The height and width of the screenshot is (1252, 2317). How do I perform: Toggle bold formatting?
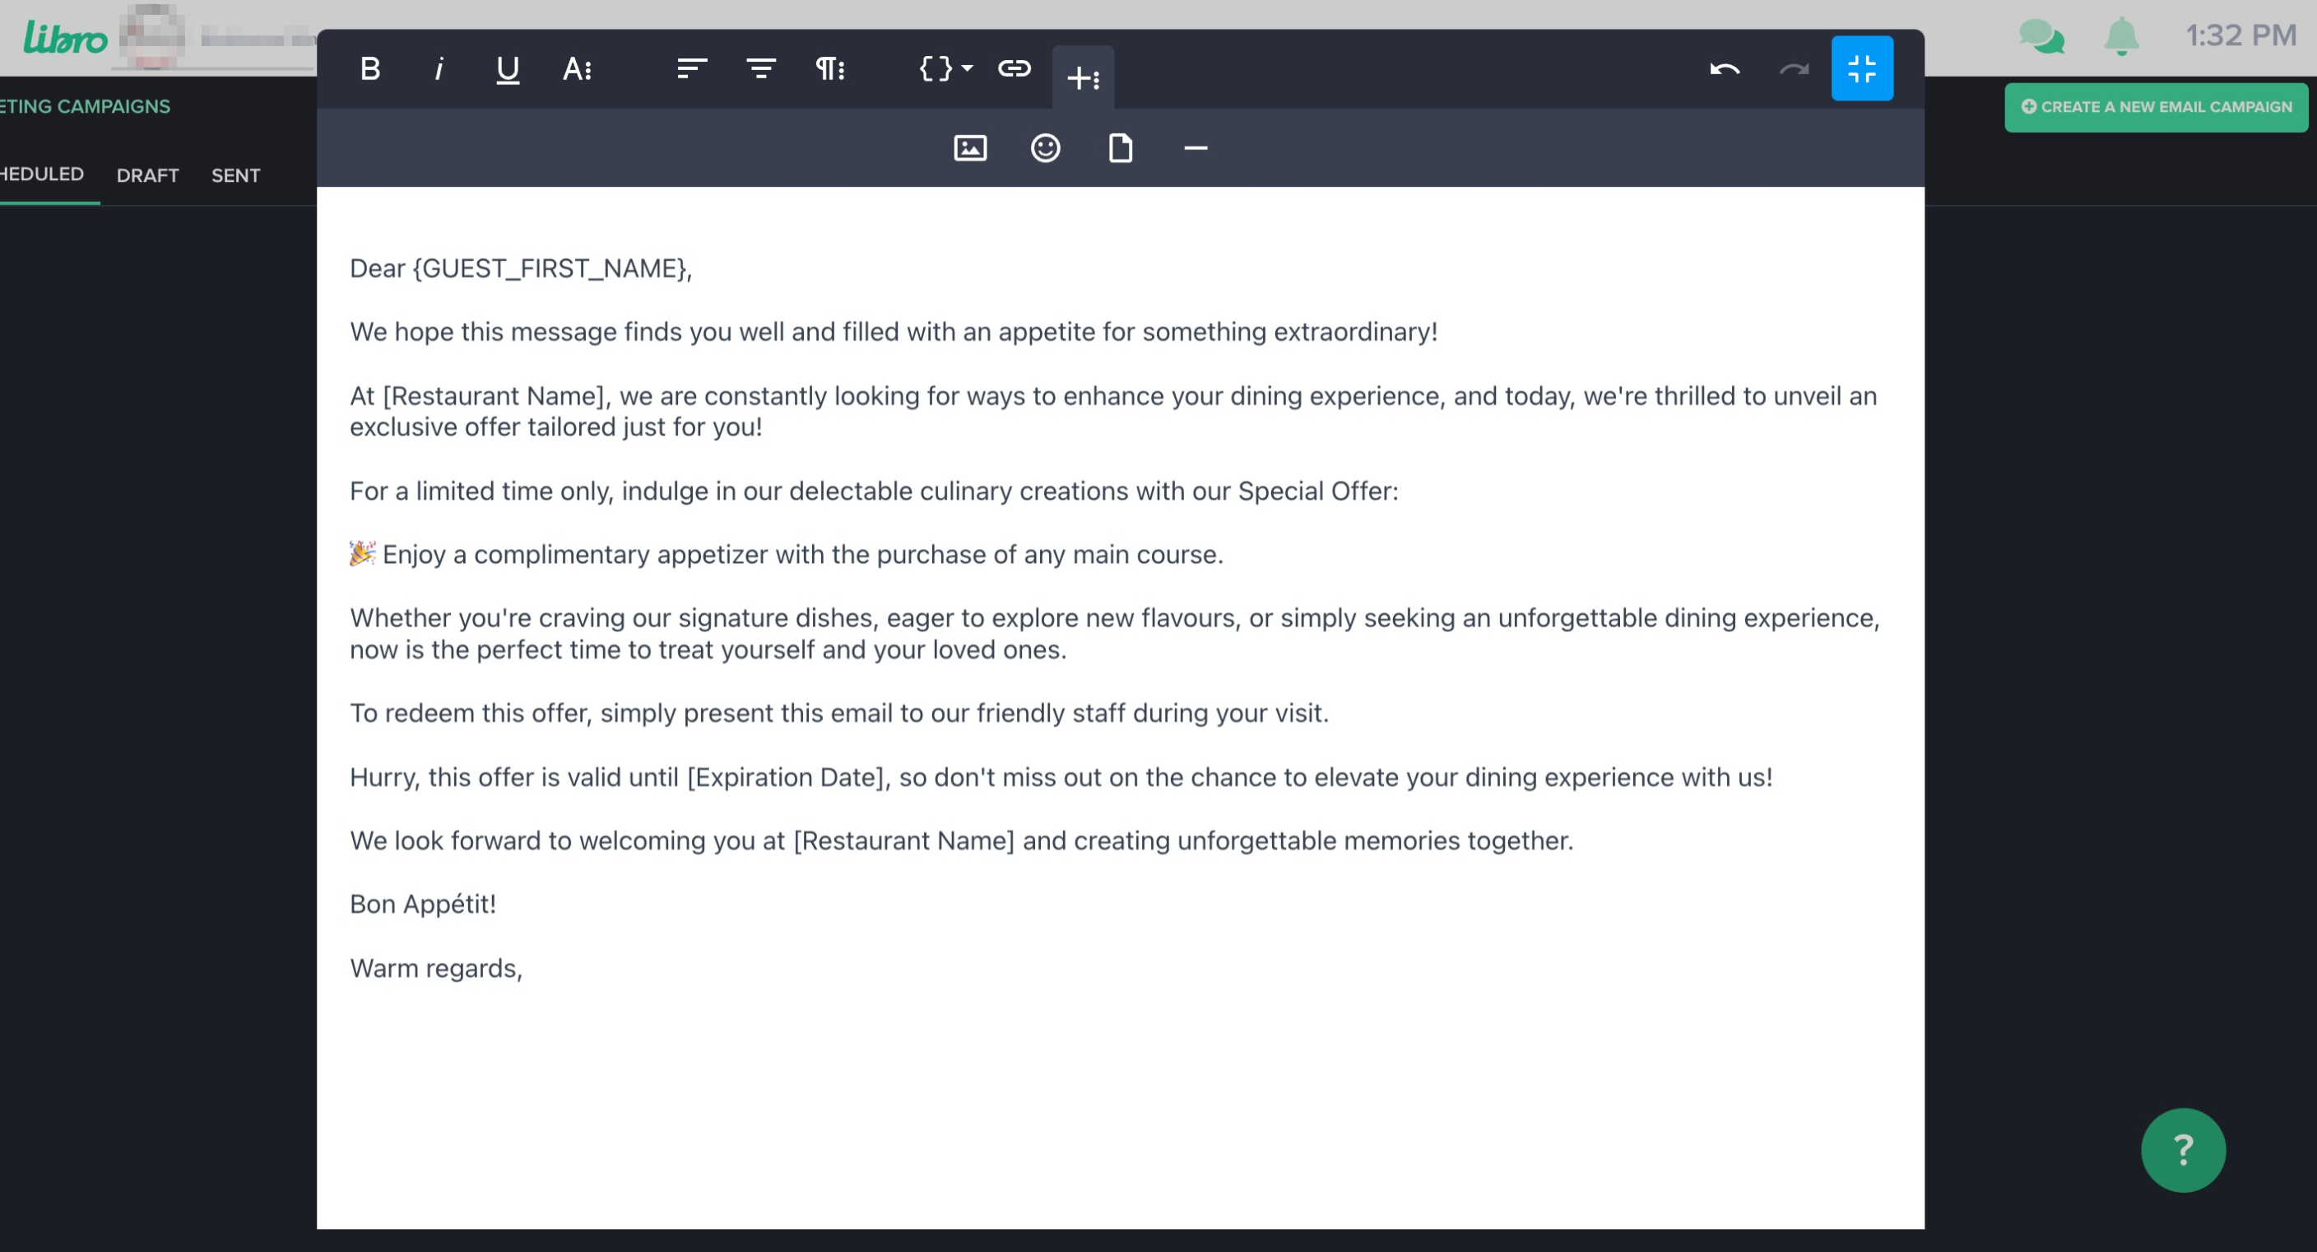[369, 69]
